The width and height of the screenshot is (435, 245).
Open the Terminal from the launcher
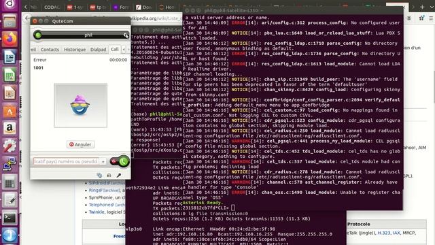click(x=10, y=218)
